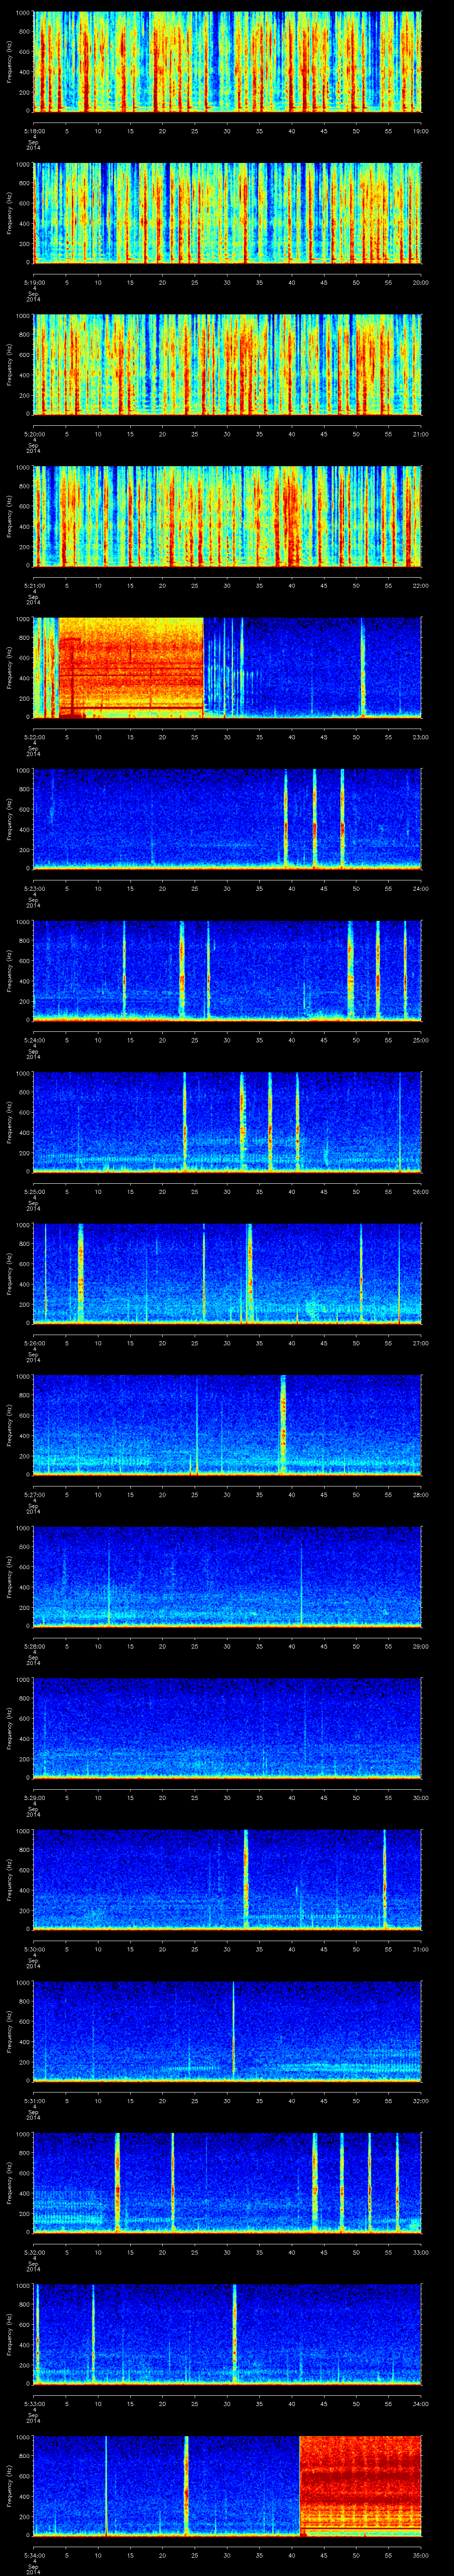Image resolution: width=454 pixels, height=2576 pixels.
Task: Open the 5:20 spectrogram panel
Action: [x=227, y=365]
